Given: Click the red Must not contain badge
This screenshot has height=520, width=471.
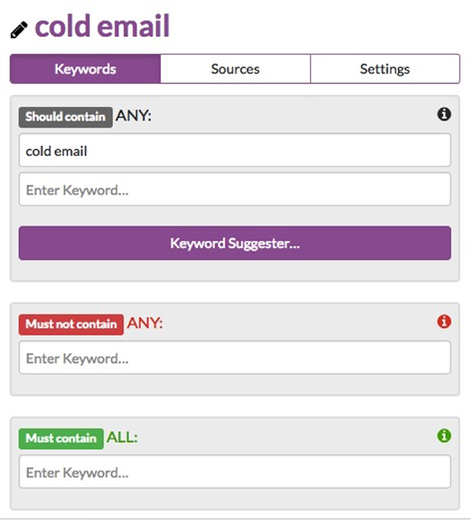Looking at the screenshot, I should point(71,325).
